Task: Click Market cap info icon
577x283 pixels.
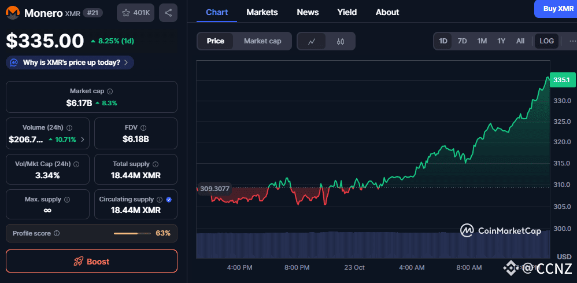Action: point(110,91)
